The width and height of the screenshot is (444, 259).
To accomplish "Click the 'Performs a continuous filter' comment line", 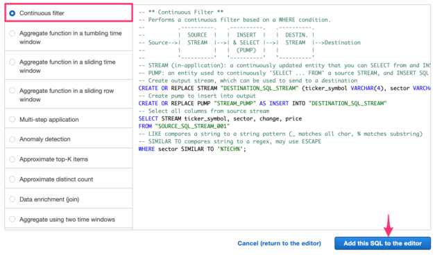I will point(234,20).
